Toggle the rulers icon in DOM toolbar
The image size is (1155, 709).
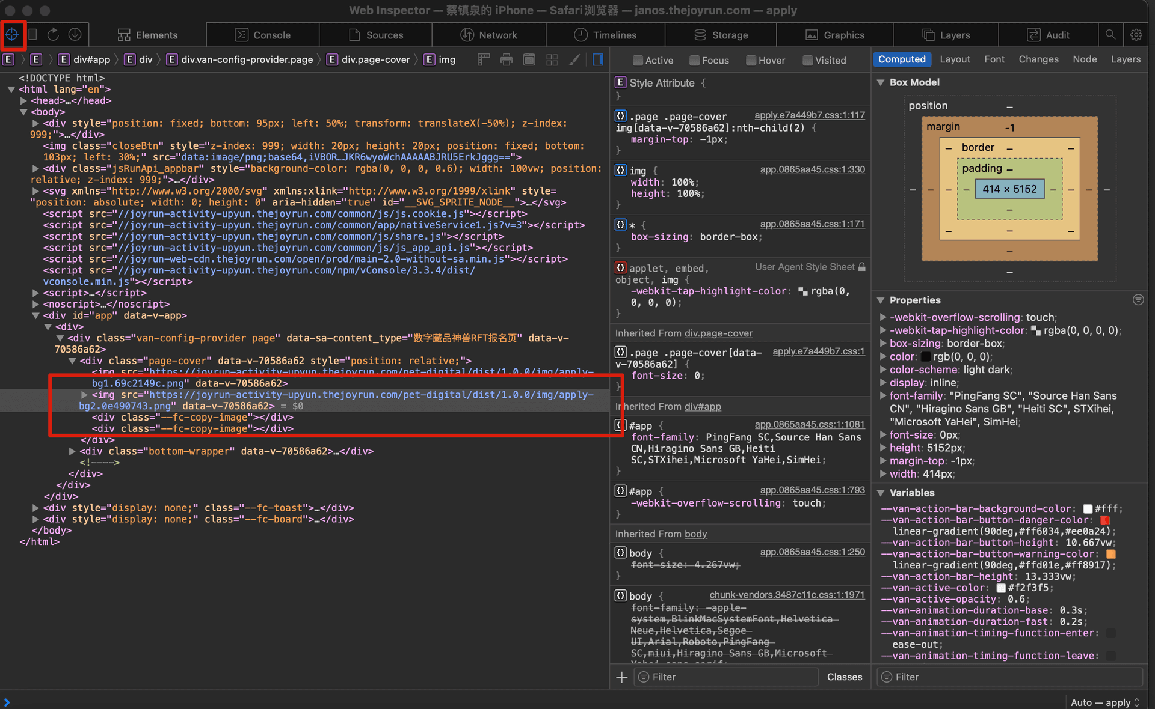[484, 59]
